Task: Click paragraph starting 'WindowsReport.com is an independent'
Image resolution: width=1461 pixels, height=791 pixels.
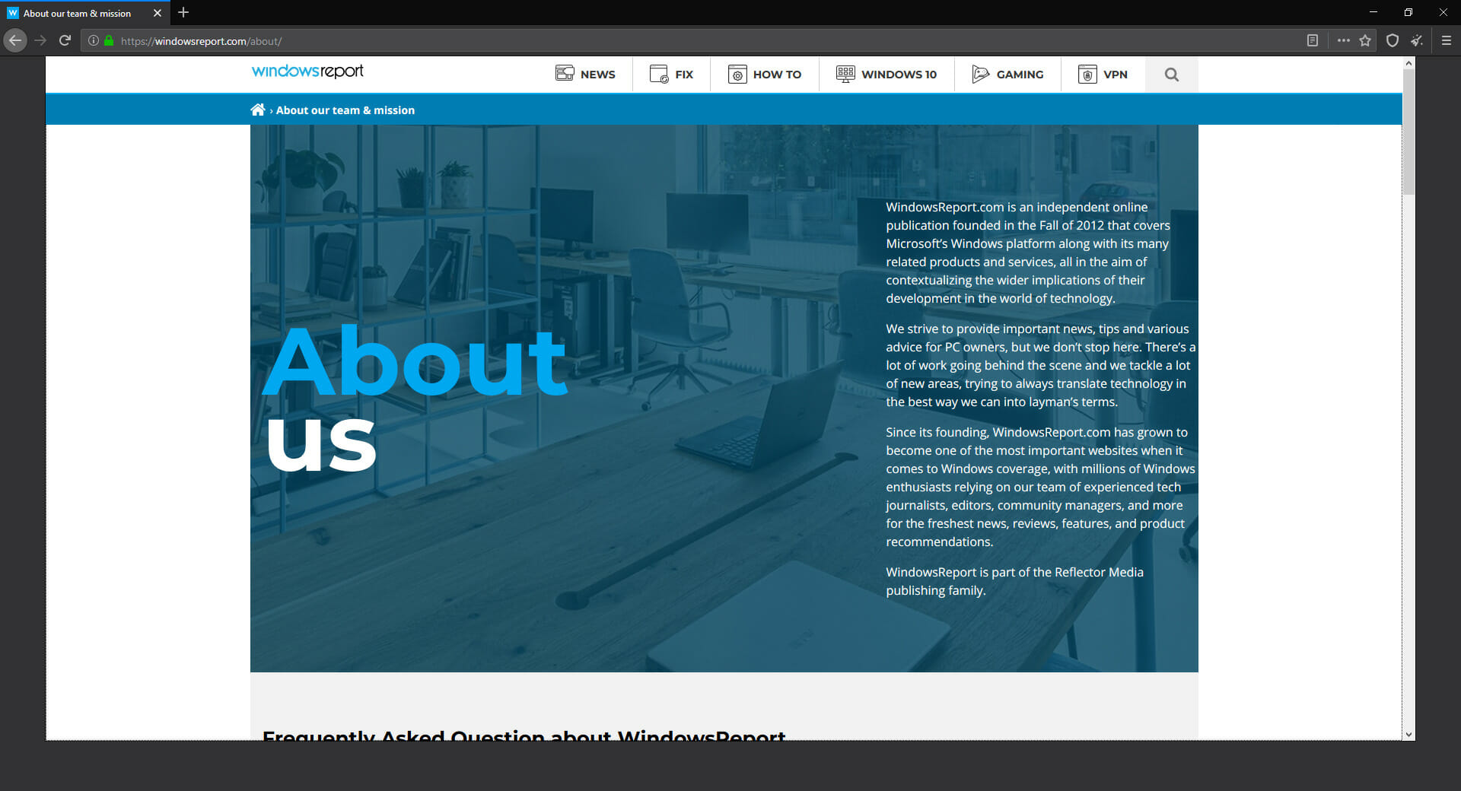Action: [x=1028, y=253]
